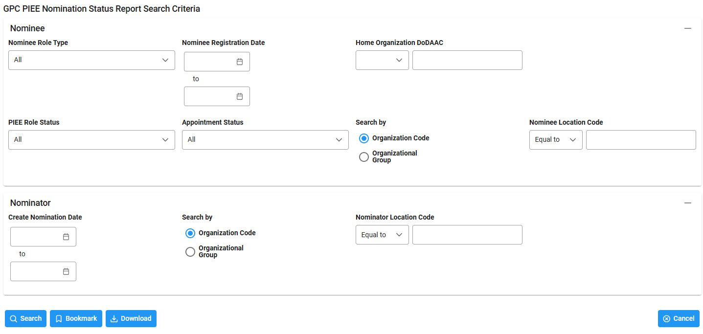
Task: Open the Appointment Status dropdown
Action: click(265, 139)
